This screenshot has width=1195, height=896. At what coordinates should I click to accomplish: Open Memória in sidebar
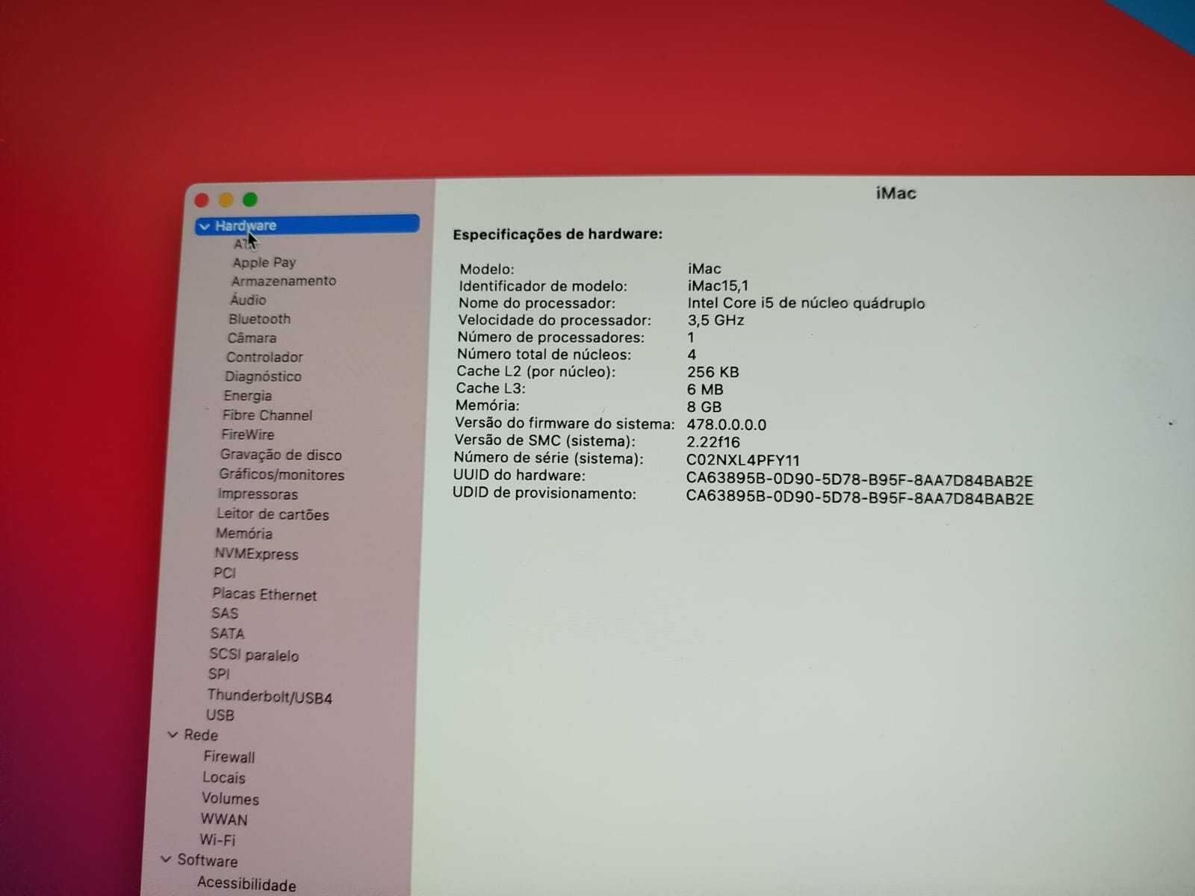point(243,534)
